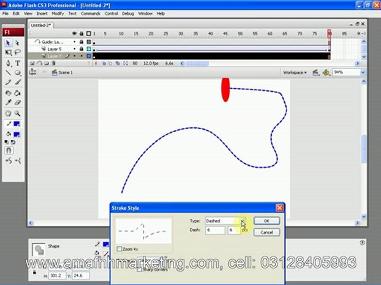
Task: Check the Sharp corners checkbox
Action: pos(139,270)
